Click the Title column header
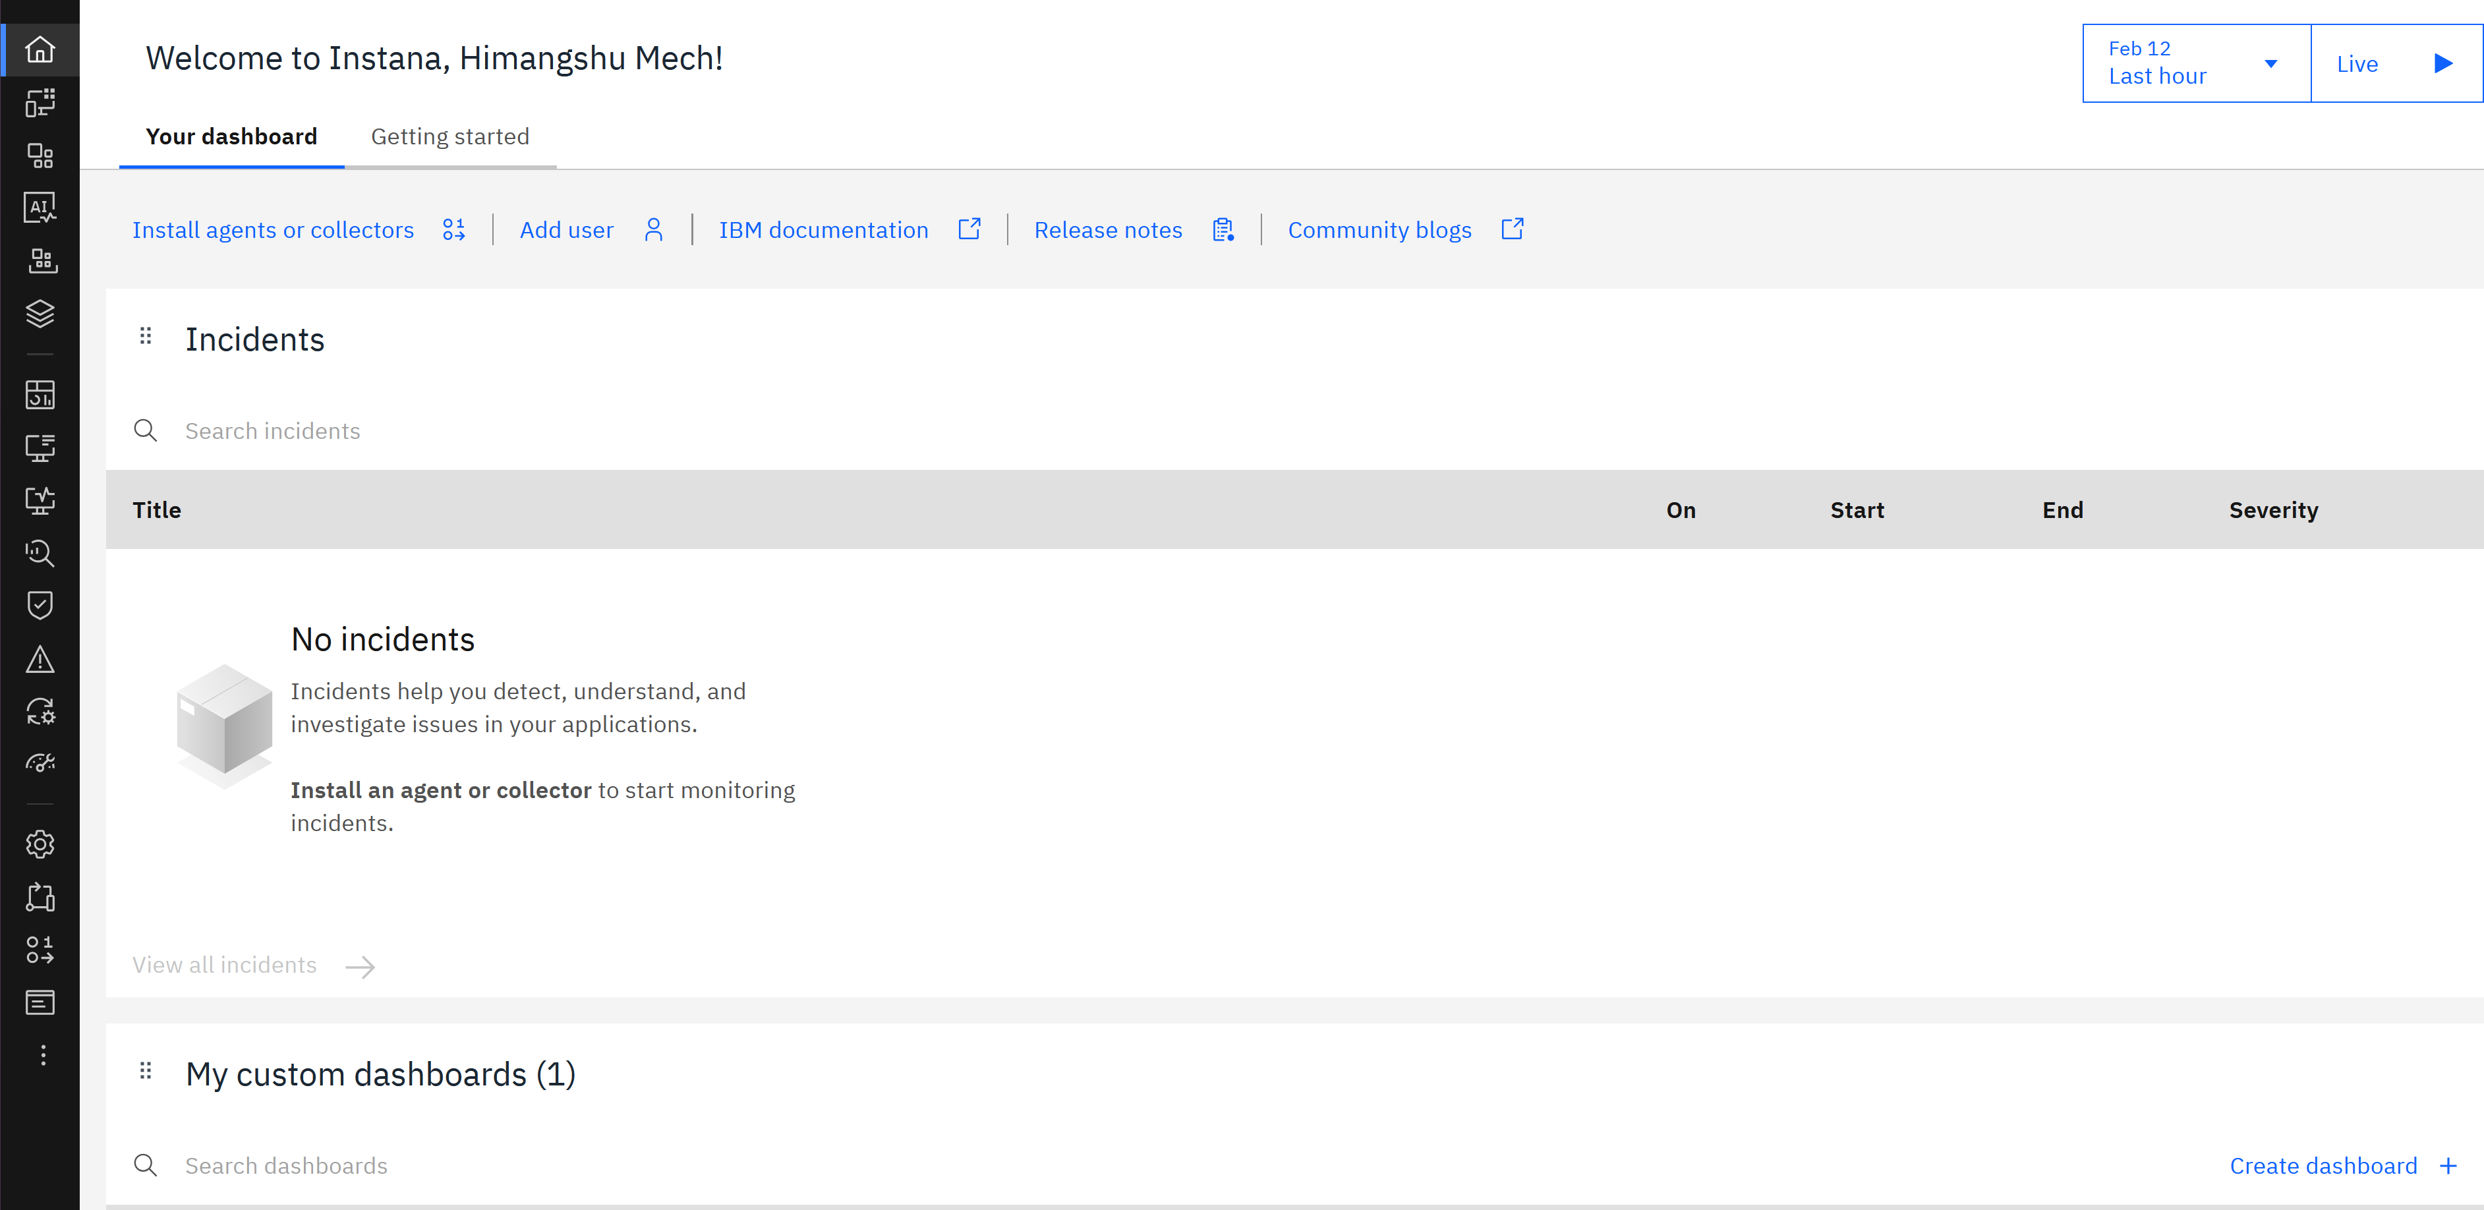Image resolution: width=2484 pixels, height=1210 pixels. coord(156,510)
